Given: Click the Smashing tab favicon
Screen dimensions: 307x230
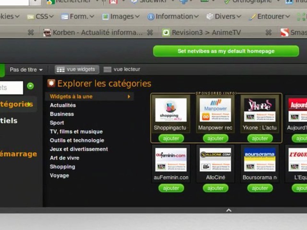Looking at the screenshot, I should coord(285,33).
